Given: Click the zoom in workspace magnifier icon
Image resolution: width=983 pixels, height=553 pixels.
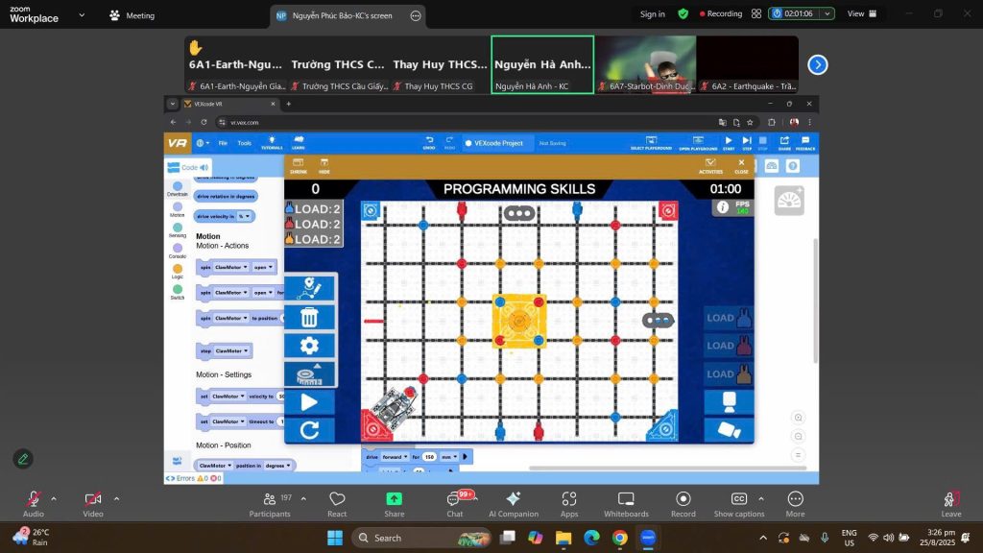Looking at the screenshot, I should [x=798, y=418].
